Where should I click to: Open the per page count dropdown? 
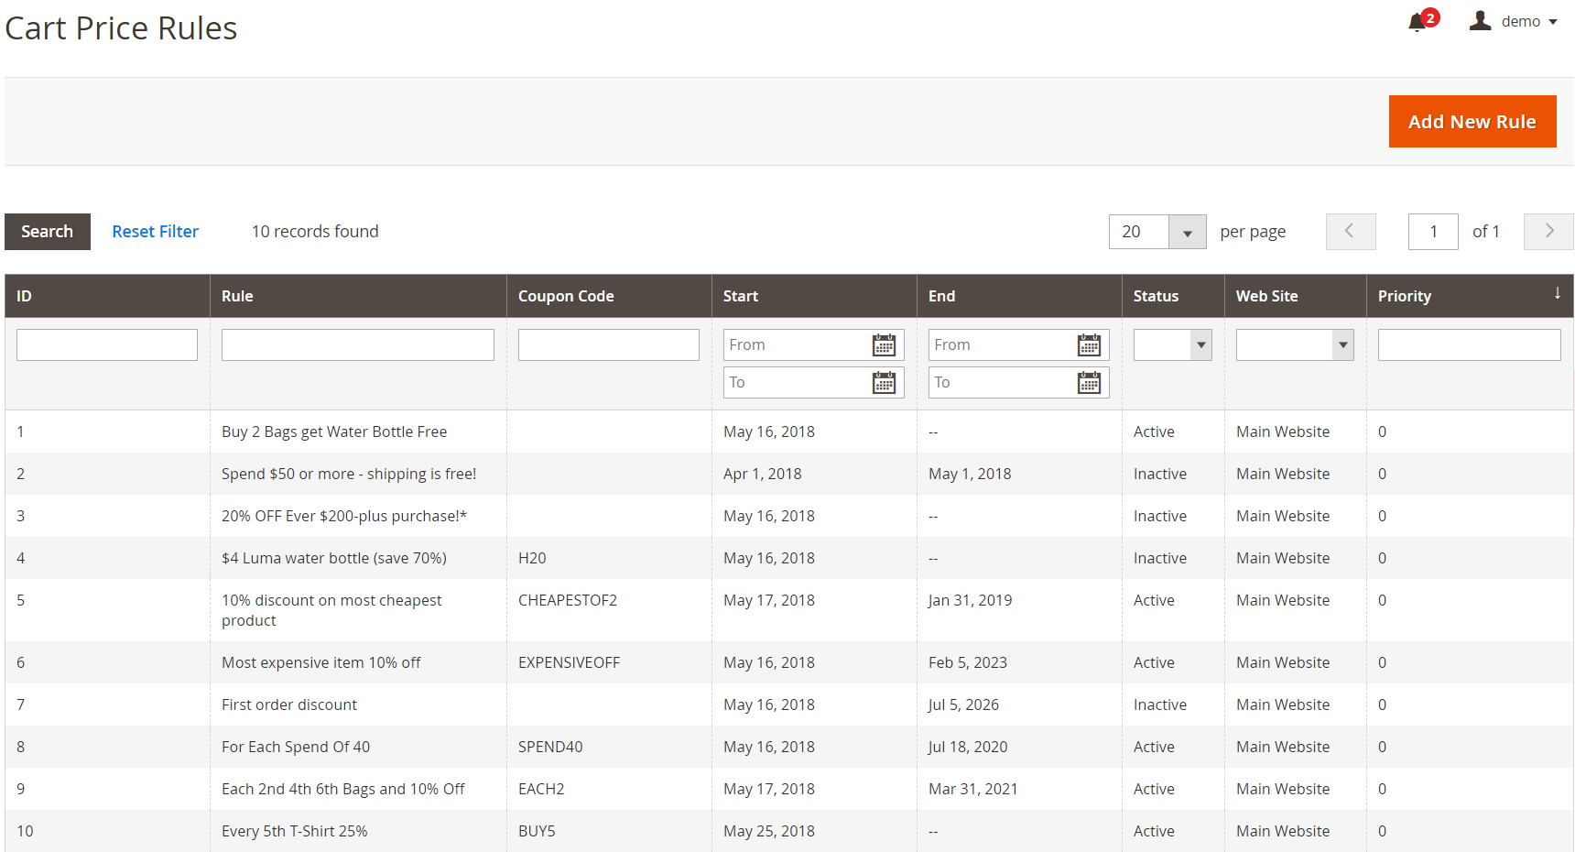click(x=1187, y=232)
